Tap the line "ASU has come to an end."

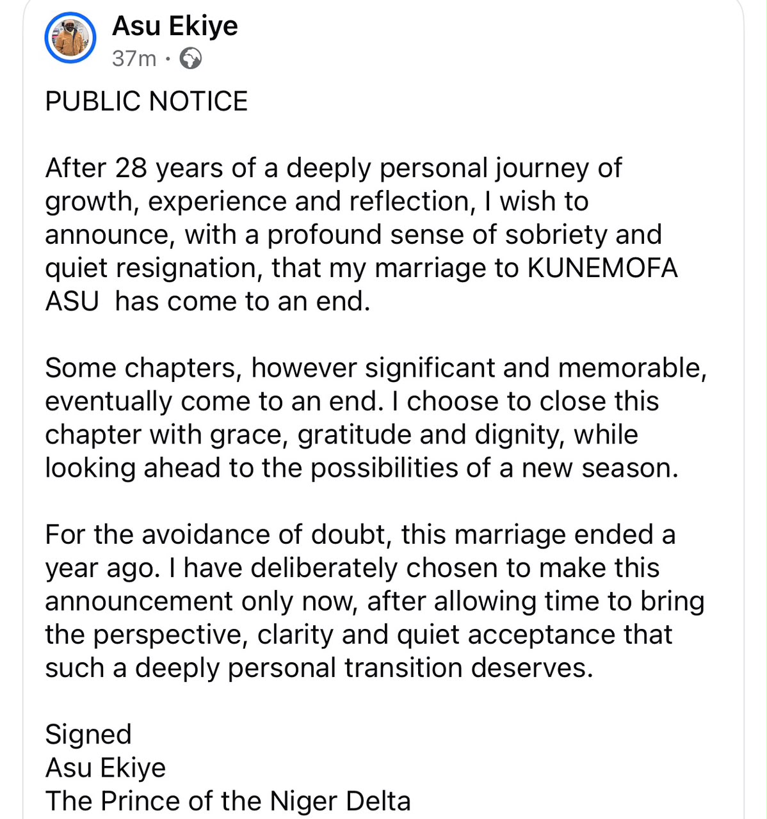[x=208, y=301]
